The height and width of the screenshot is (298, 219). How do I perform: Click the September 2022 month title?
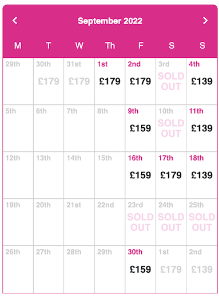tap(110, 21)
